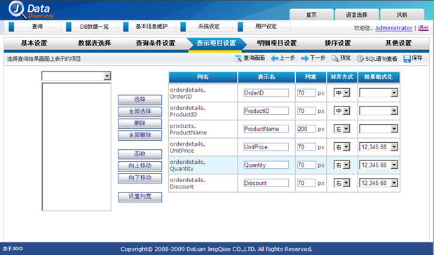
Task: Click the 查询画面 toolbar icon
Action: (238, 59)
